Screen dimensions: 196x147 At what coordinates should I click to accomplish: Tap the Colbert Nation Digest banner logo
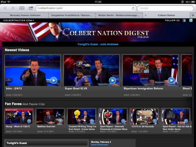[106, 33]
